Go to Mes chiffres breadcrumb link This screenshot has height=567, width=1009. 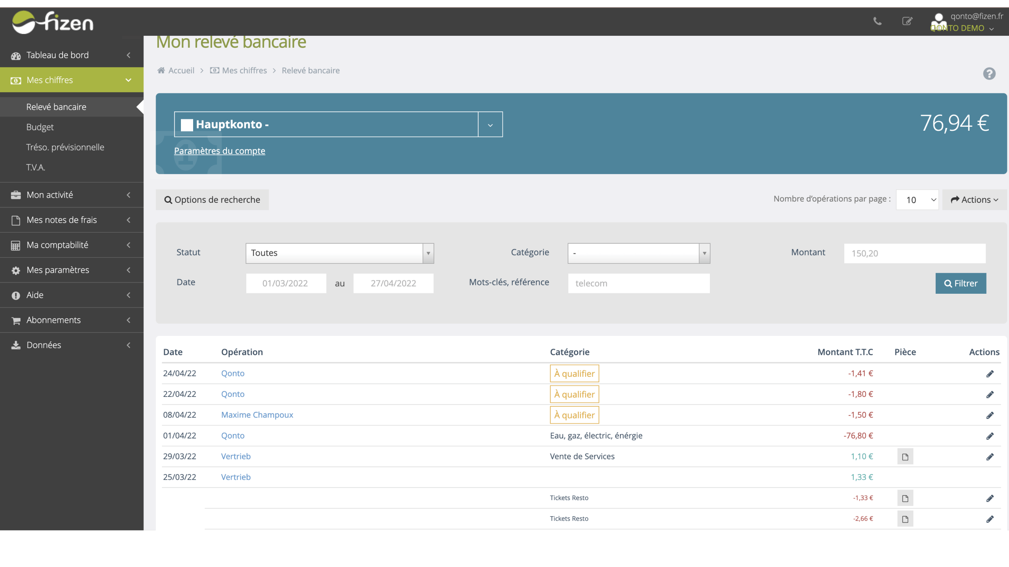coord(244,70)
